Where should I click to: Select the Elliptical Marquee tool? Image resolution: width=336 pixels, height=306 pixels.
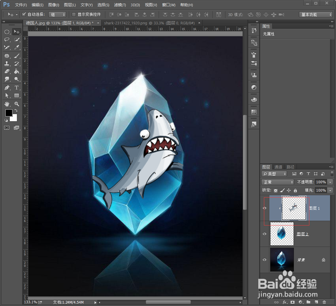tap(7, 32)
